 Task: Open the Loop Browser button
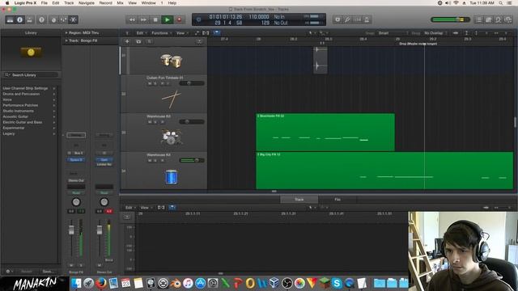point(499,19)
